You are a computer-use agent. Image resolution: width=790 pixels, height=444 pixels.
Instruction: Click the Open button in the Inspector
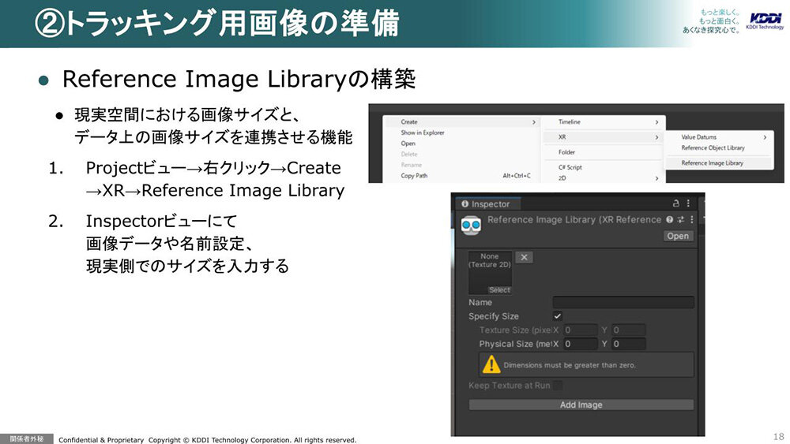click(x=678, y=236)
